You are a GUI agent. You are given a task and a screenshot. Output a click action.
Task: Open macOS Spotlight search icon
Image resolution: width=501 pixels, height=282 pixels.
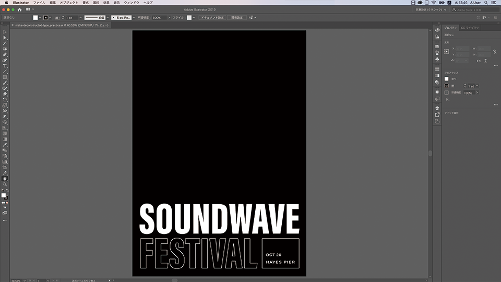click(x=486, y=3)
